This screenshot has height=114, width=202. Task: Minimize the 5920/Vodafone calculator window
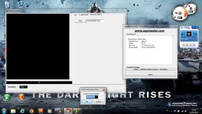[113, 10]
